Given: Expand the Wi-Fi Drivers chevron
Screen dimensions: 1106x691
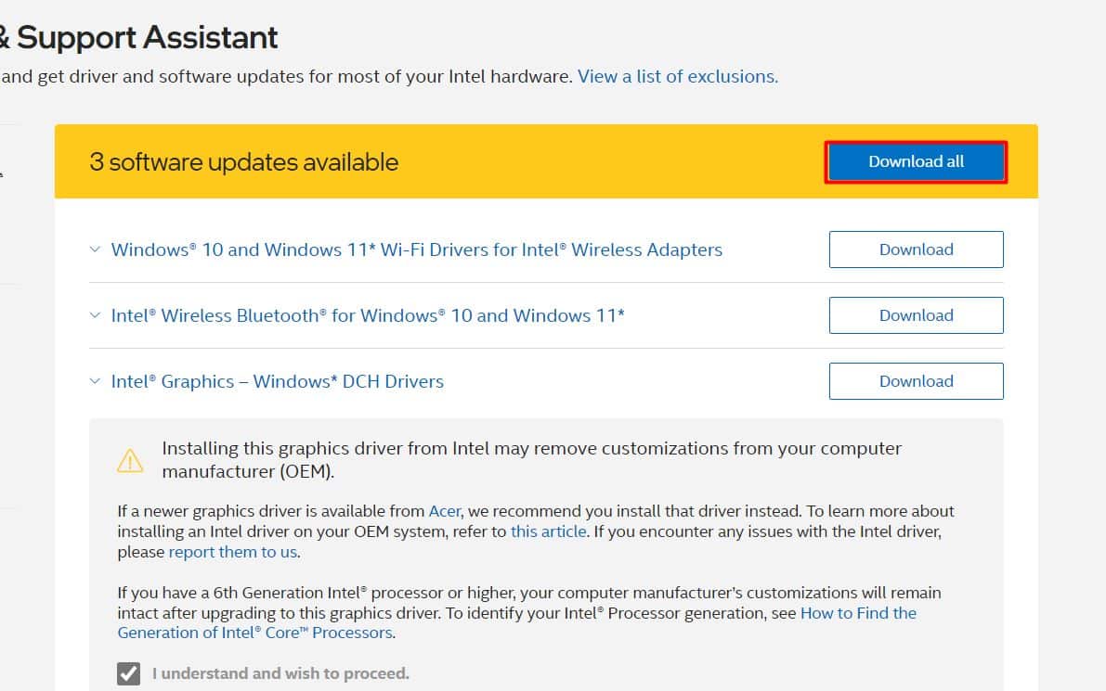Looking at the screenshot, I should [95, 250].
